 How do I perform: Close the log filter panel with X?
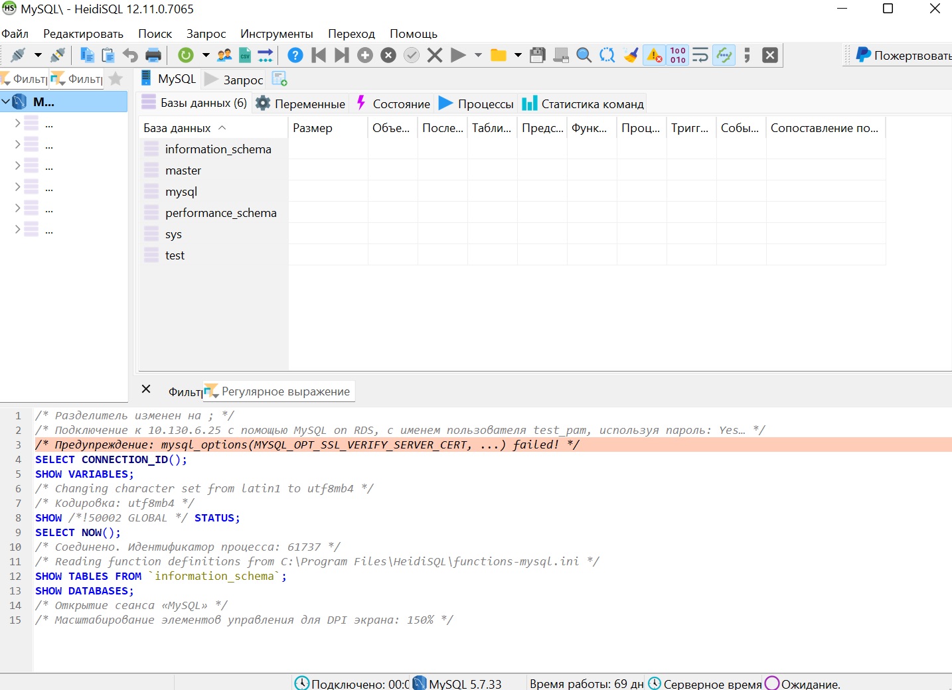146,389
